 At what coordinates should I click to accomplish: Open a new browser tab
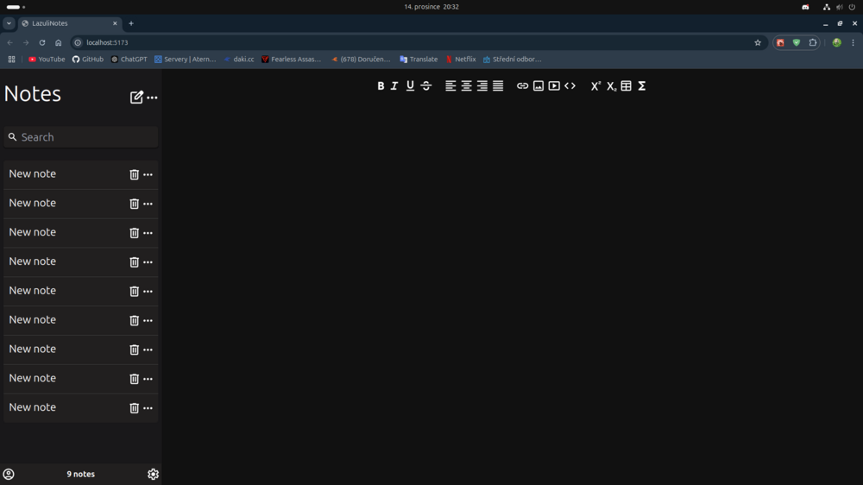click(131, 23)
